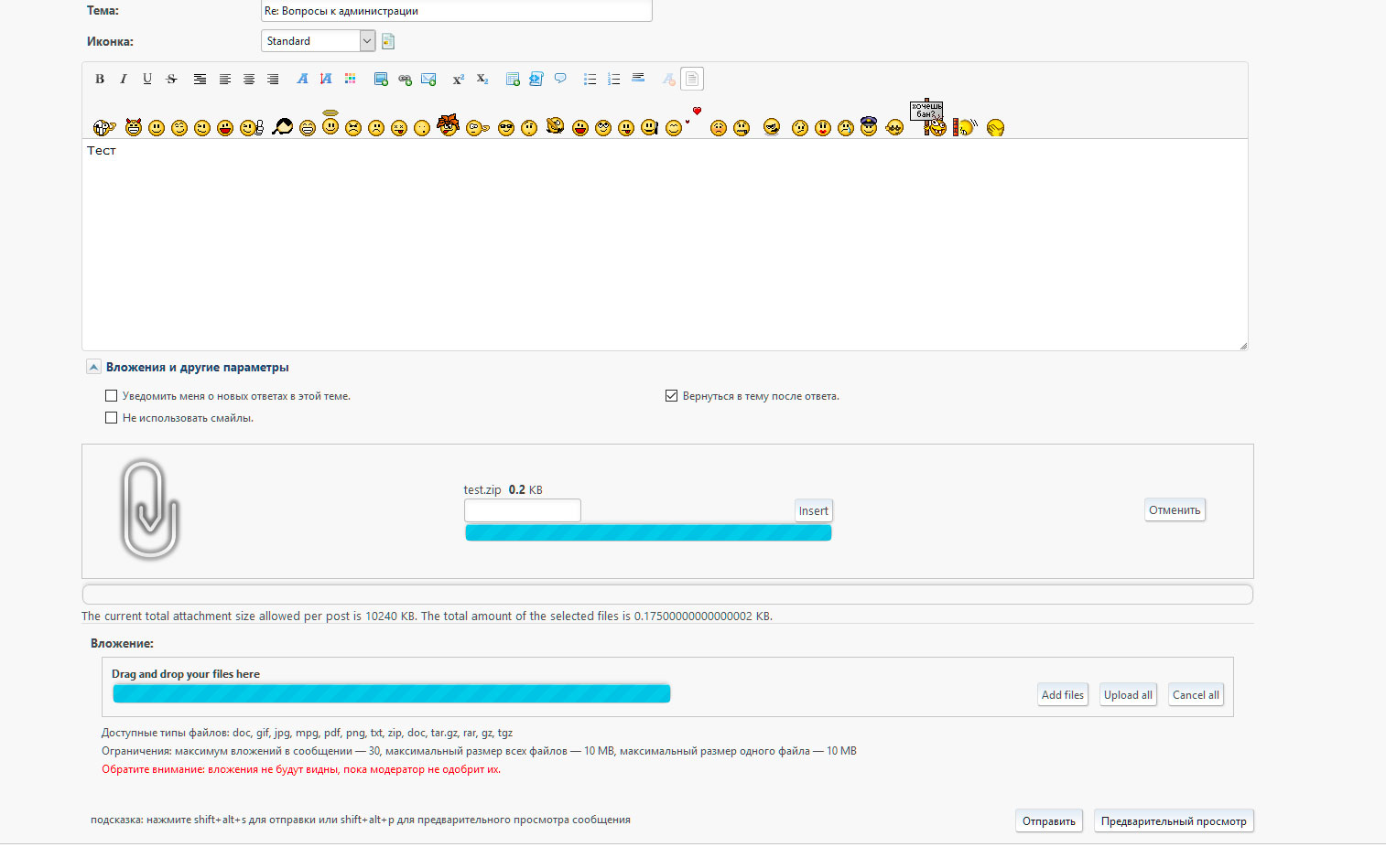Click the test.zip upload progress bar
This screenshot has width=1386, height=847.
pyautogui.click(x=648, y=532)
